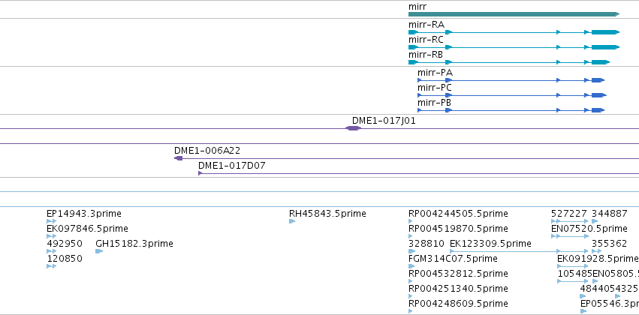Click the mirr-PC protein label
This screenshot has width=639, height=315.
tap(435, 88)
